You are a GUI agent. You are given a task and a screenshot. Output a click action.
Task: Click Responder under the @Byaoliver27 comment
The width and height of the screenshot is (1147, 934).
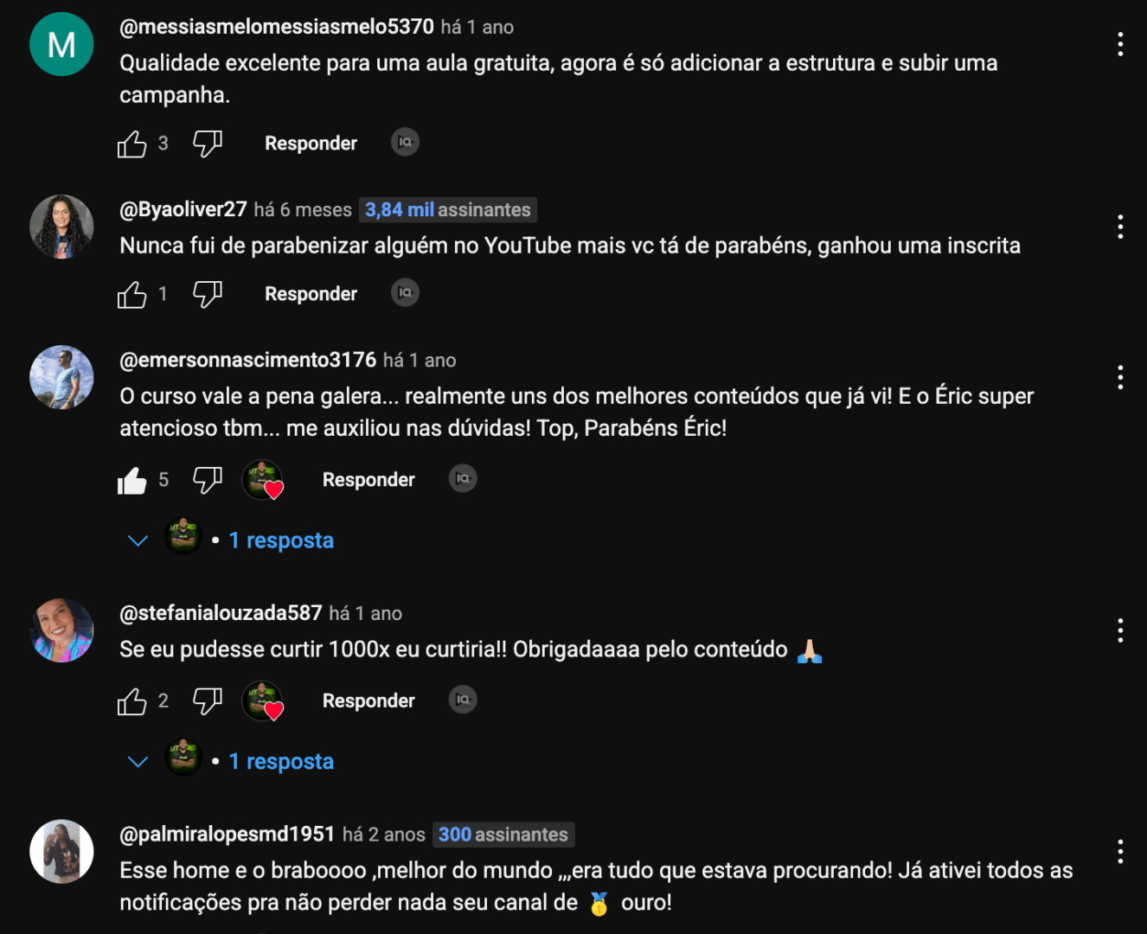[311, 294]
